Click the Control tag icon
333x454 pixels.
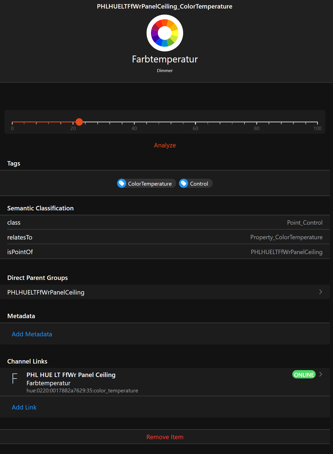pos(183,183)
